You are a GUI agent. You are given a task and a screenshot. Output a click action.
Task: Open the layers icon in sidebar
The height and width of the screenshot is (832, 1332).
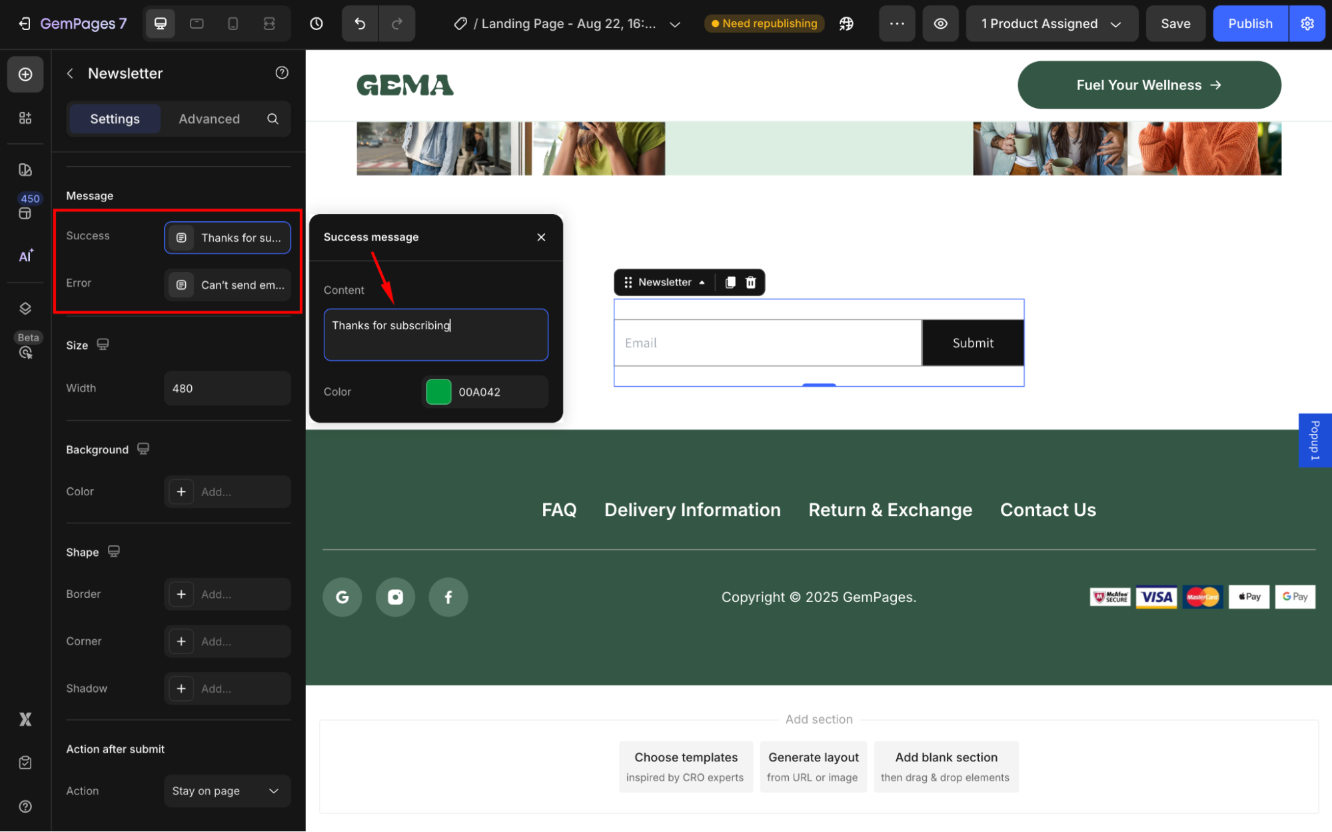tap(25, 308)
